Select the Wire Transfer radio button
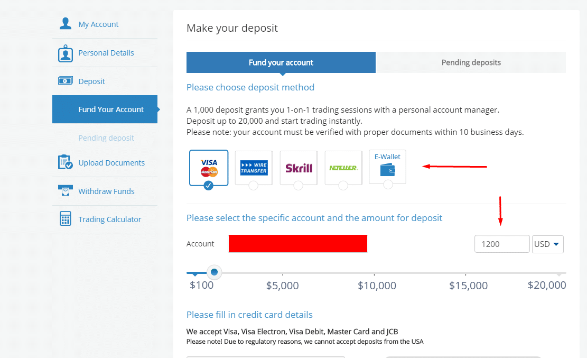The image size is (587, 358). coord(254,185)
